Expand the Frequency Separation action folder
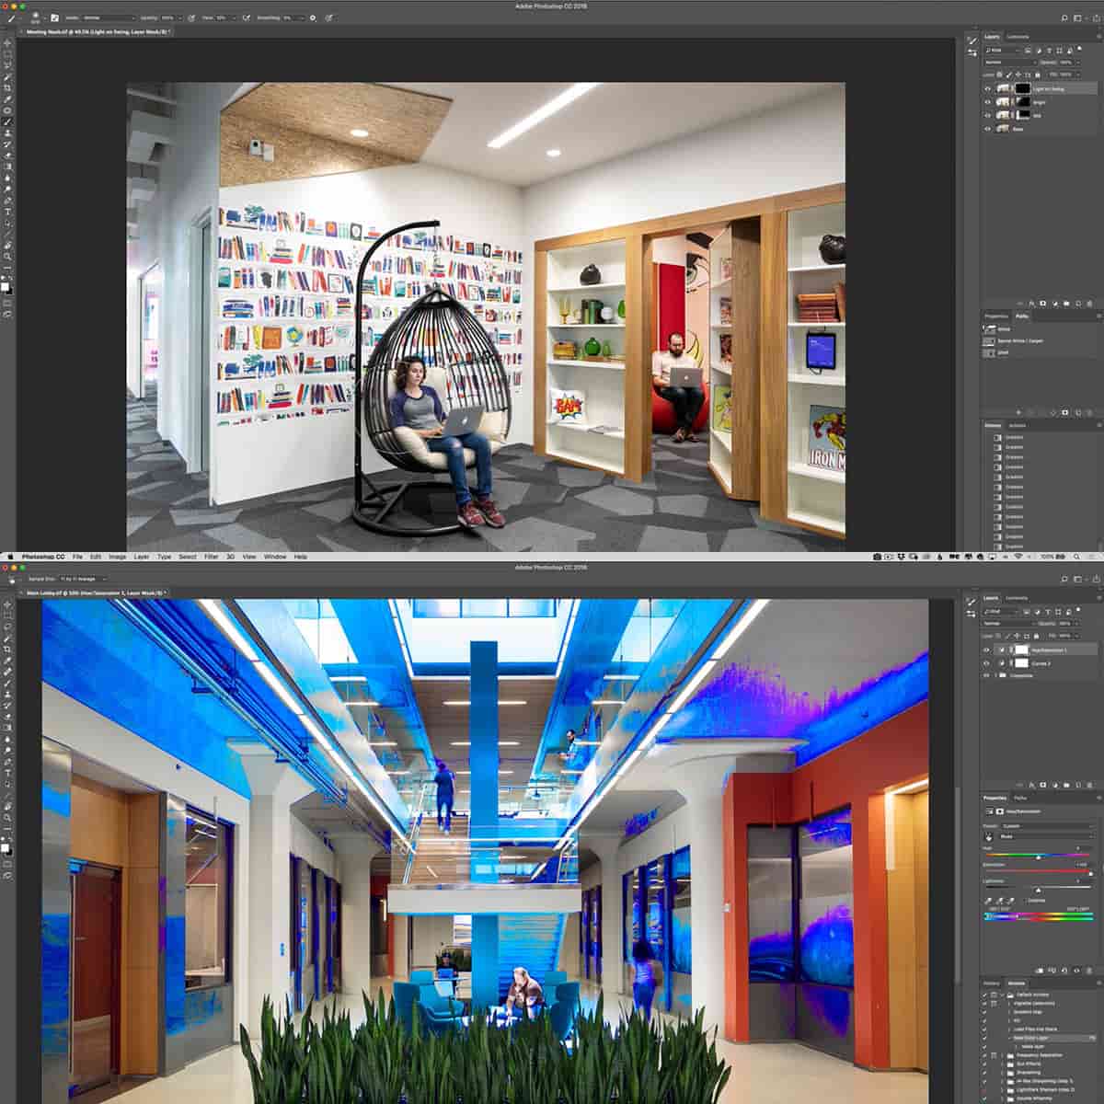 (x=1001, y=1055)
